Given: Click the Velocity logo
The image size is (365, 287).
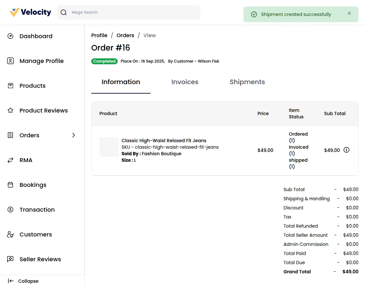Looking at the screenshot, I should pos(30,12).
